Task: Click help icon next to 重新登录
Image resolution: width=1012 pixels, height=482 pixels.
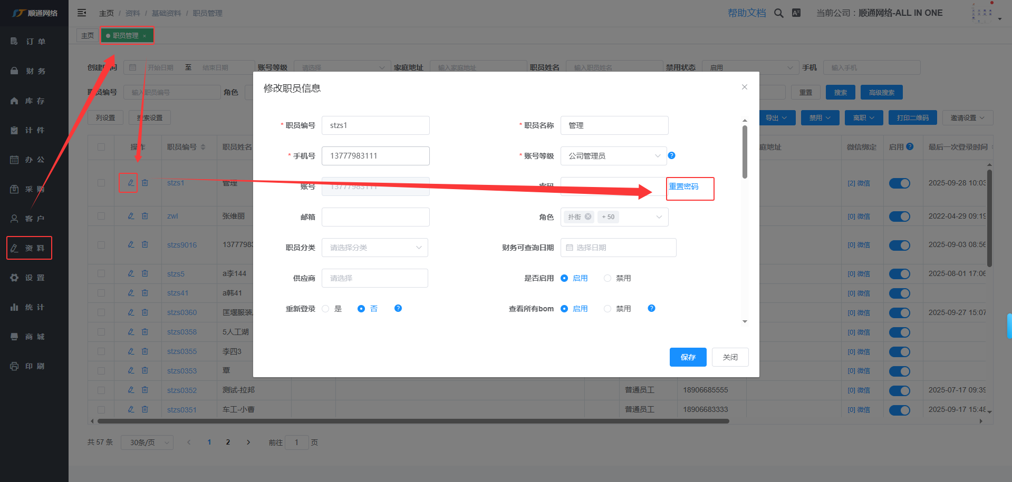Action: (x=398, y=308)
